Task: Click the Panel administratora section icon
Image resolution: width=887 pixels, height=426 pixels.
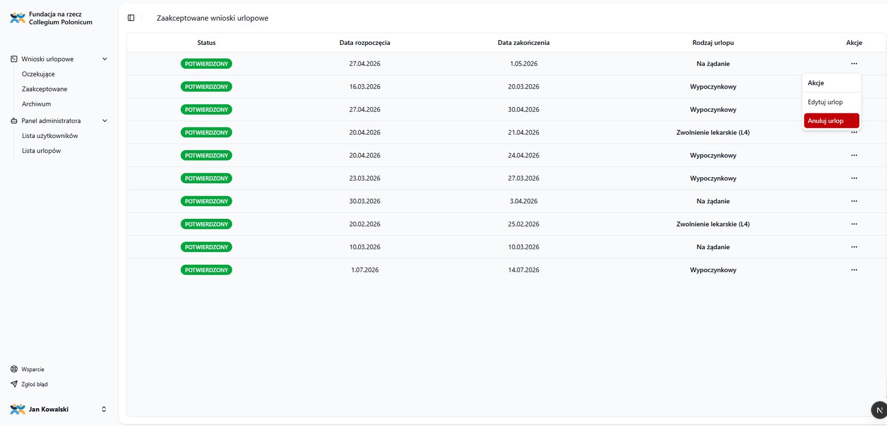Action: point(14,121)
